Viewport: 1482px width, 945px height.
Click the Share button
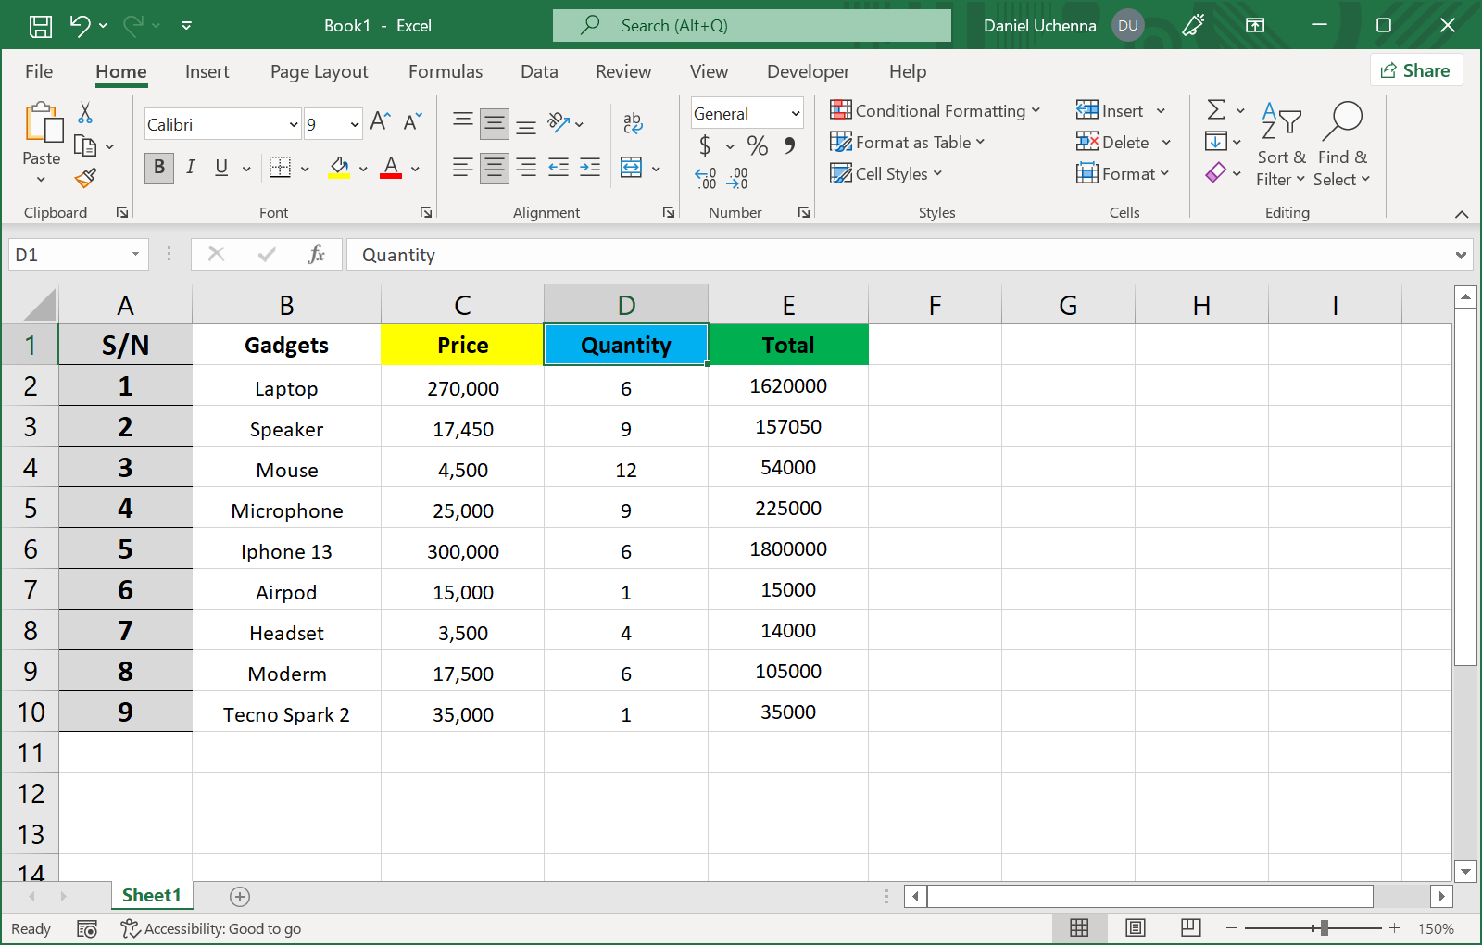1415,69
